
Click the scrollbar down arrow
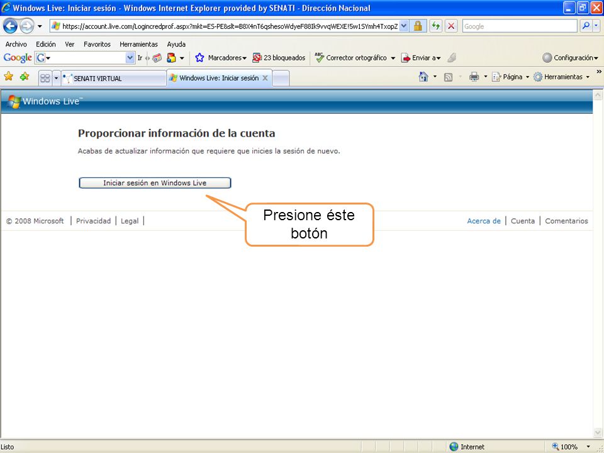point(598,433)
